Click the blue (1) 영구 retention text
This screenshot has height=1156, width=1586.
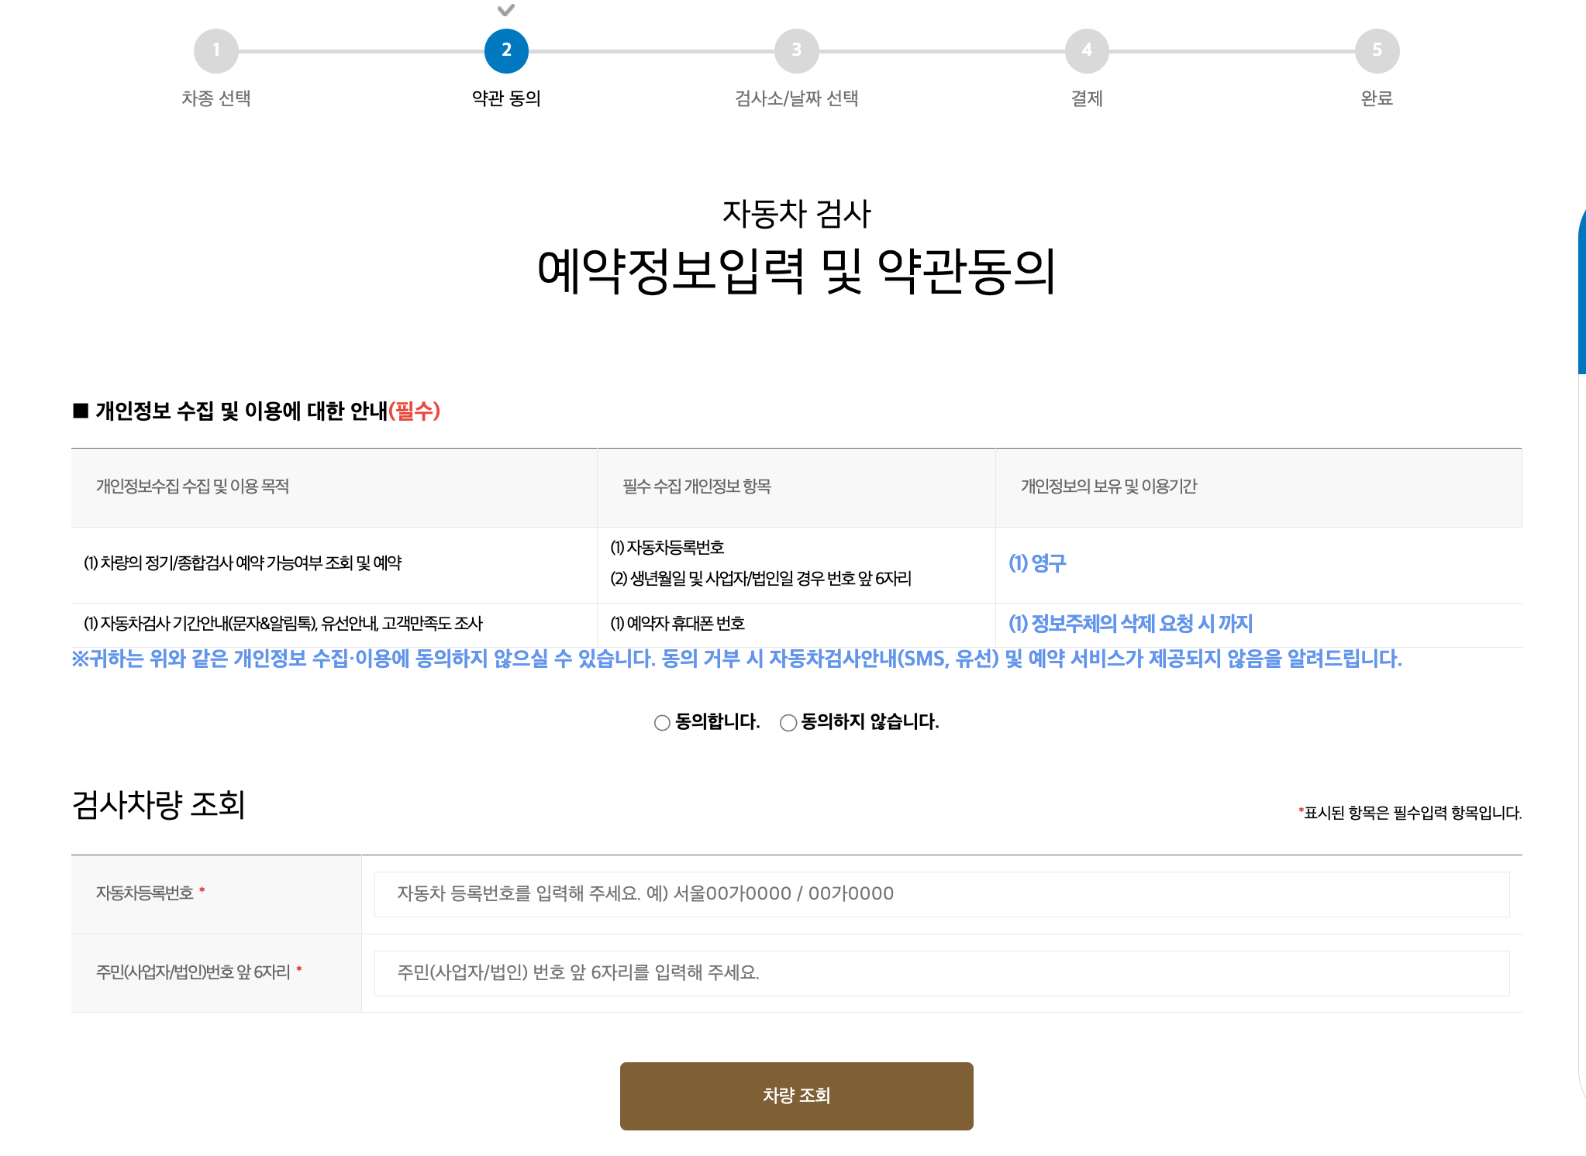pos(1037,563)
